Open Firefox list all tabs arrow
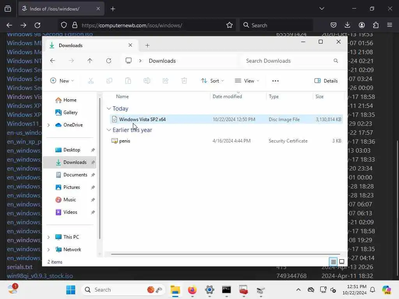Viewport: 399px width, 299px height. [x=322, y=9]
